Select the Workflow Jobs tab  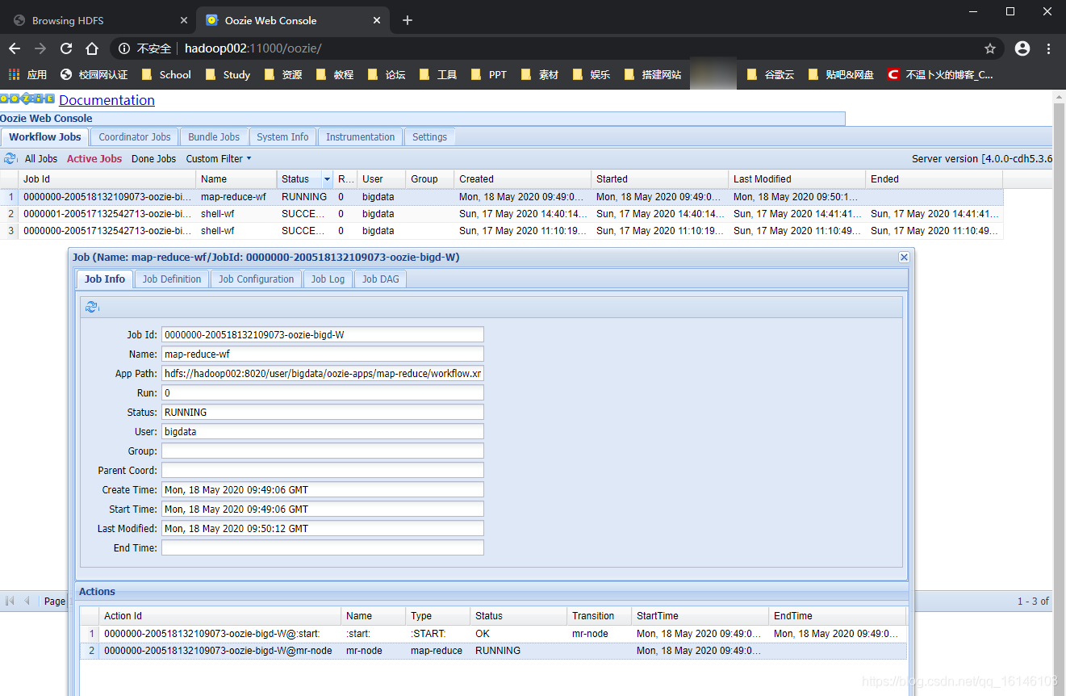point(45,136)
